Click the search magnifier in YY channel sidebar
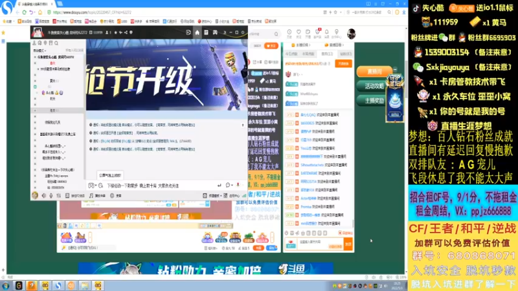Viewport: 518px width, 291px height. [x=56, y=43]
